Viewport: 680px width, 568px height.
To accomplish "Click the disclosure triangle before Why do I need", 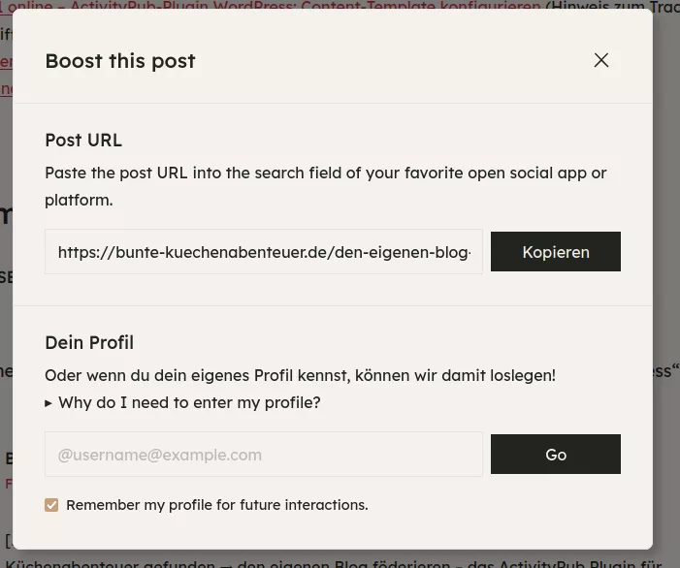I will coord(49,402).
